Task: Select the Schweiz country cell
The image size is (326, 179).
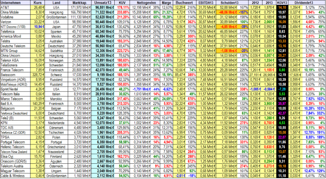Action: coord(56,74)
